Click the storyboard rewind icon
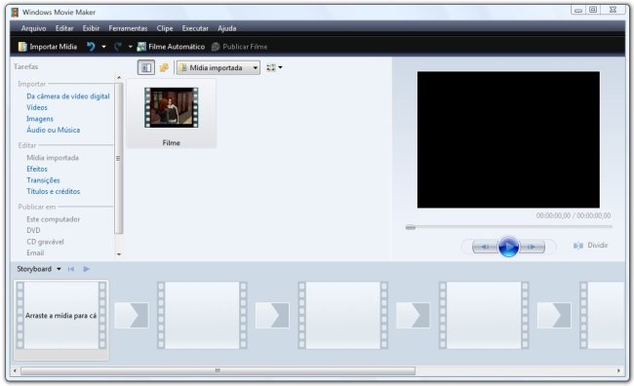The width and height of the screenshot is (634, 386). pyautogui.click(x=71, y=269)
